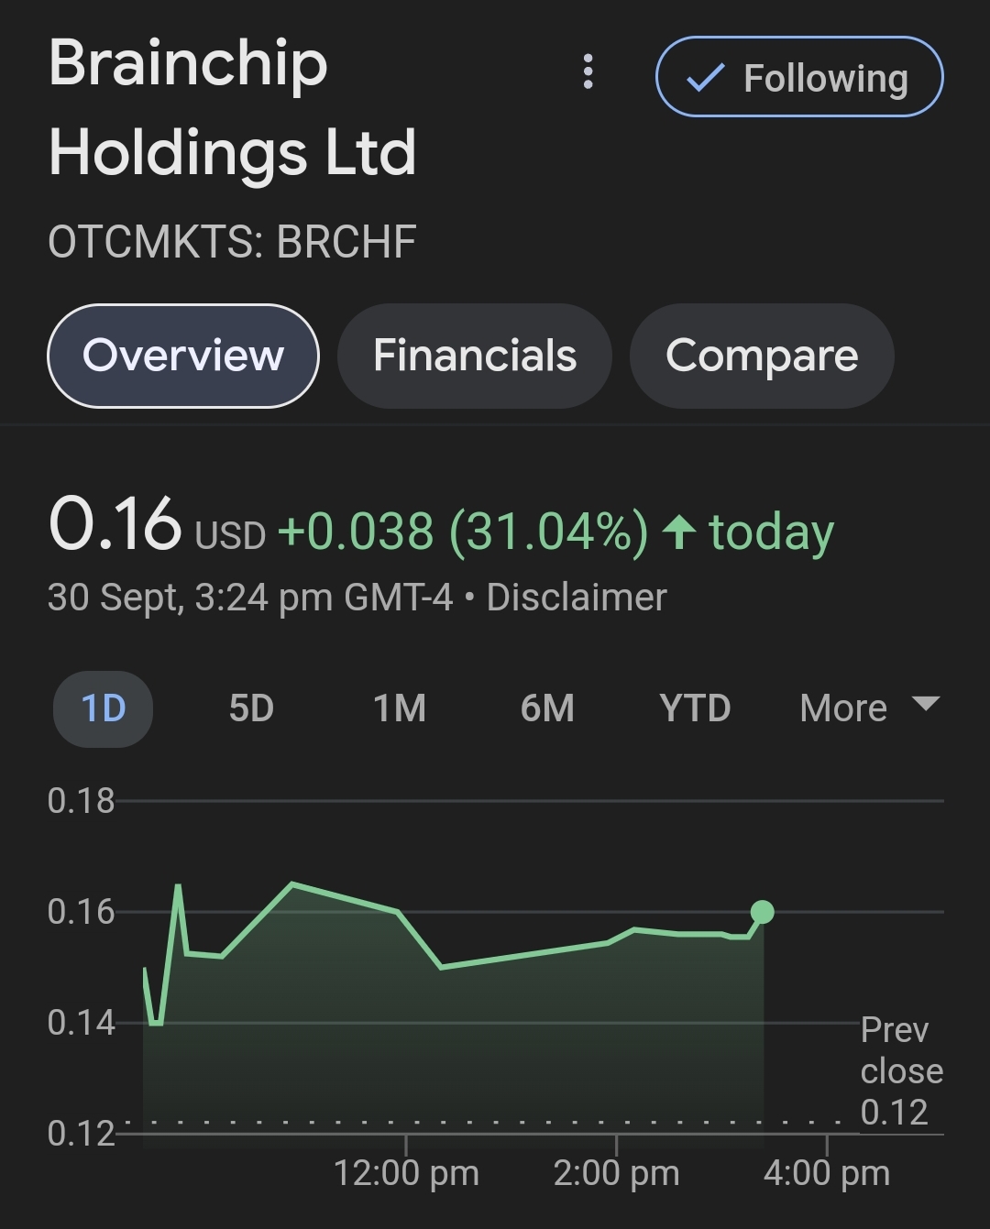Show the YTD chart range

[x=695, y=708]
